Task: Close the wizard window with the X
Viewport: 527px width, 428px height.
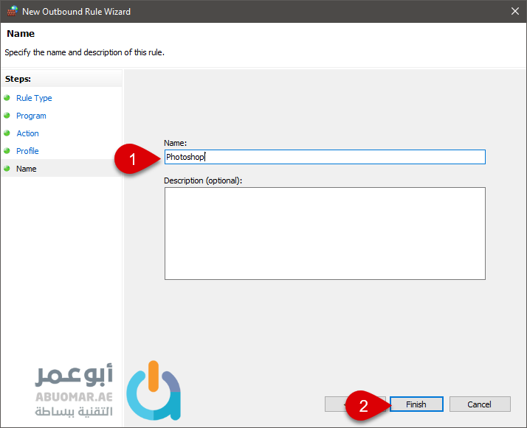Action: click(514, 11)
